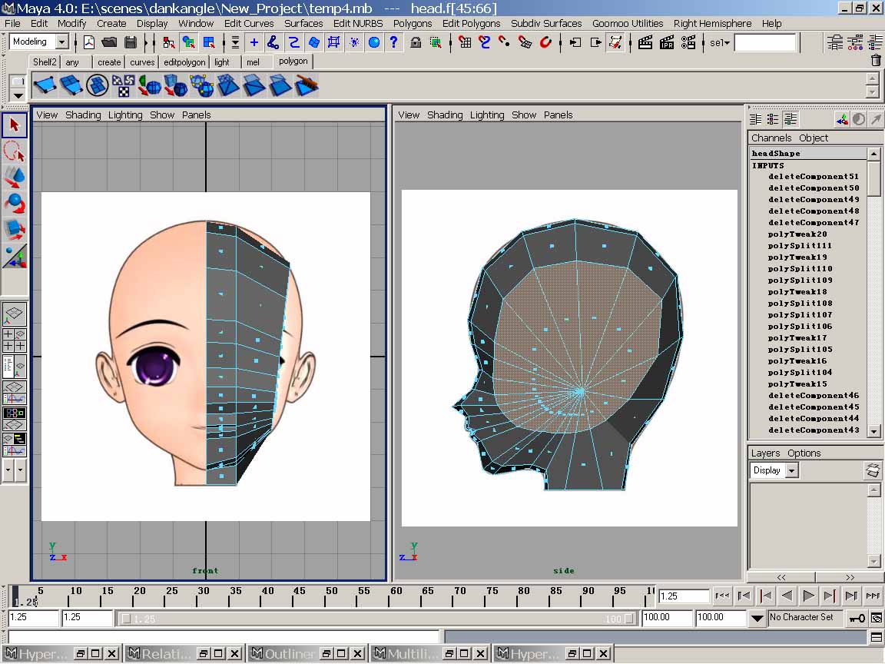Click the save scene floppy disk icon
The width and height of the screenshot is (885, 664).
point(130,42)
